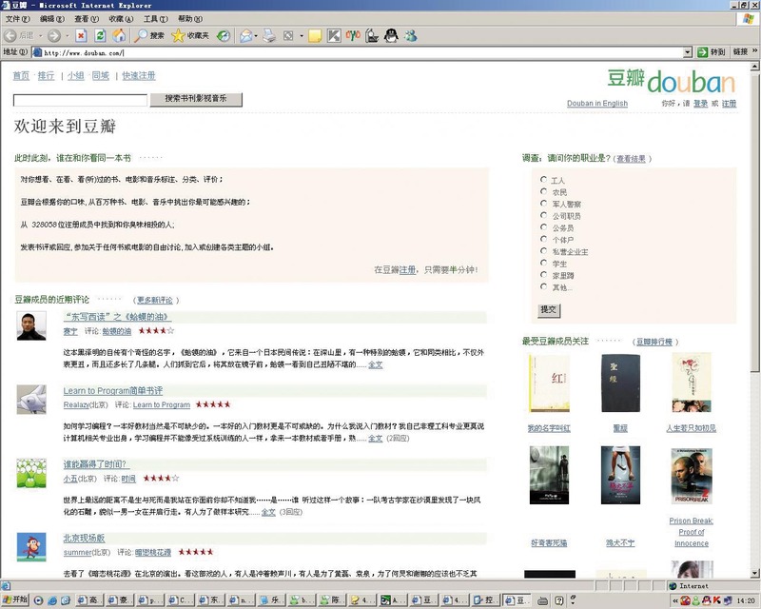Screen dimensions: 761x609
Task: Open the Start (开始) menu button
Action: 15,599
